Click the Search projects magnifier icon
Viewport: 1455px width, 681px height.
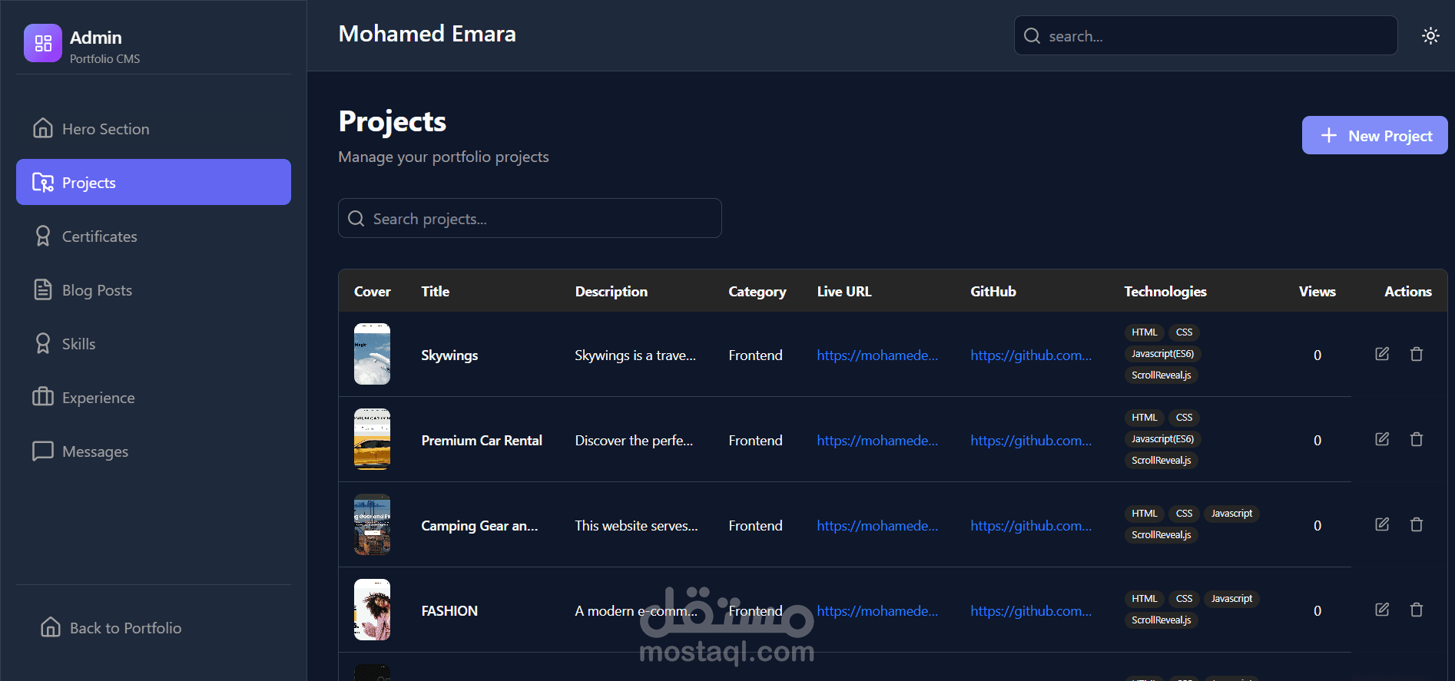356,219
